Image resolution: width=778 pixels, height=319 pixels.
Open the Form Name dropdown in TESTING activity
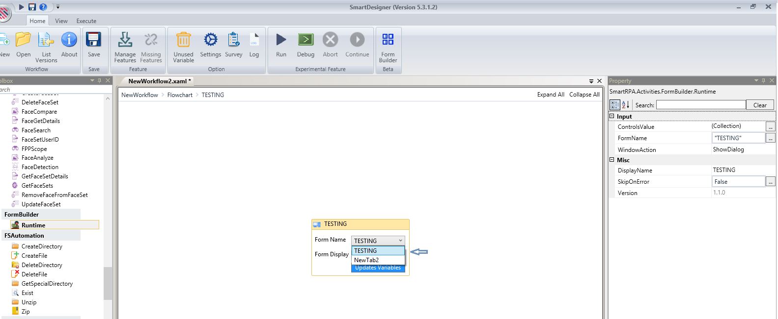[x=400, y=241]
